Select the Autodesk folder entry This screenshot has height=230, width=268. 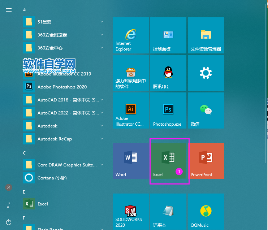pos(64,126)
